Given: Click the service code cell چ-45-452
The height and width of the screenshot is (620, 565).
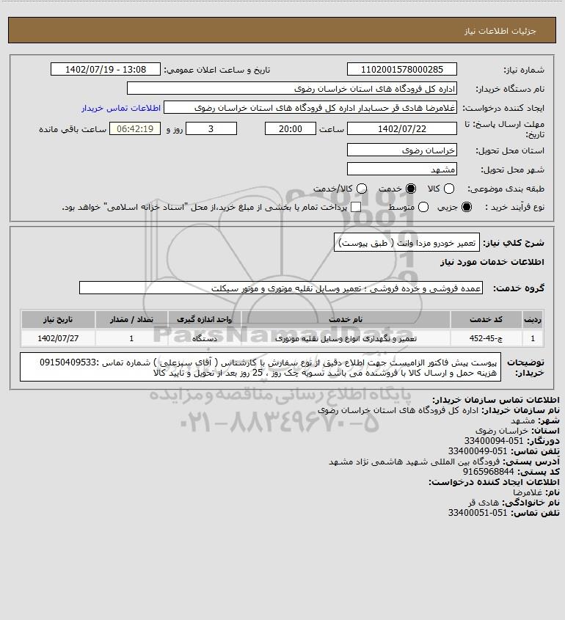Looking at the screenshot, I should [x=486, y=338].
